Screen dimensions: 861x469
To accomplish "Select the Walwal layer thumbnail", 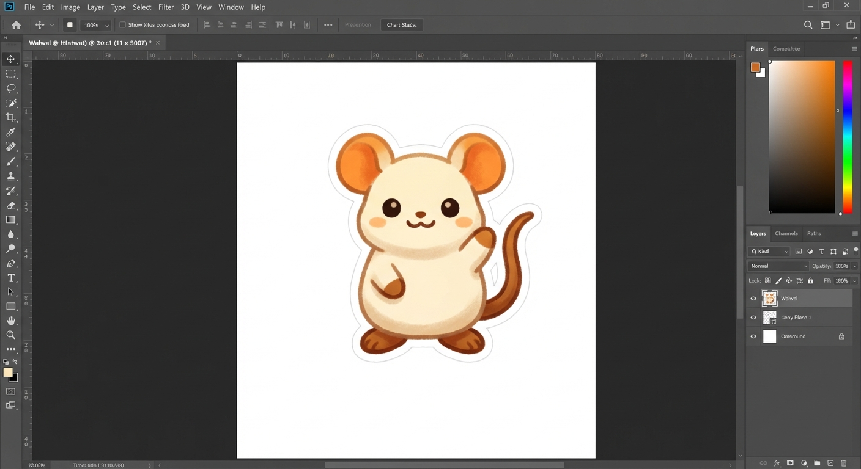I will tap(770, 299).
